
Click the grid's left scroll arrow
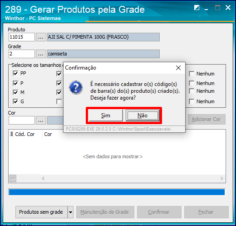(x=43, y=178)
